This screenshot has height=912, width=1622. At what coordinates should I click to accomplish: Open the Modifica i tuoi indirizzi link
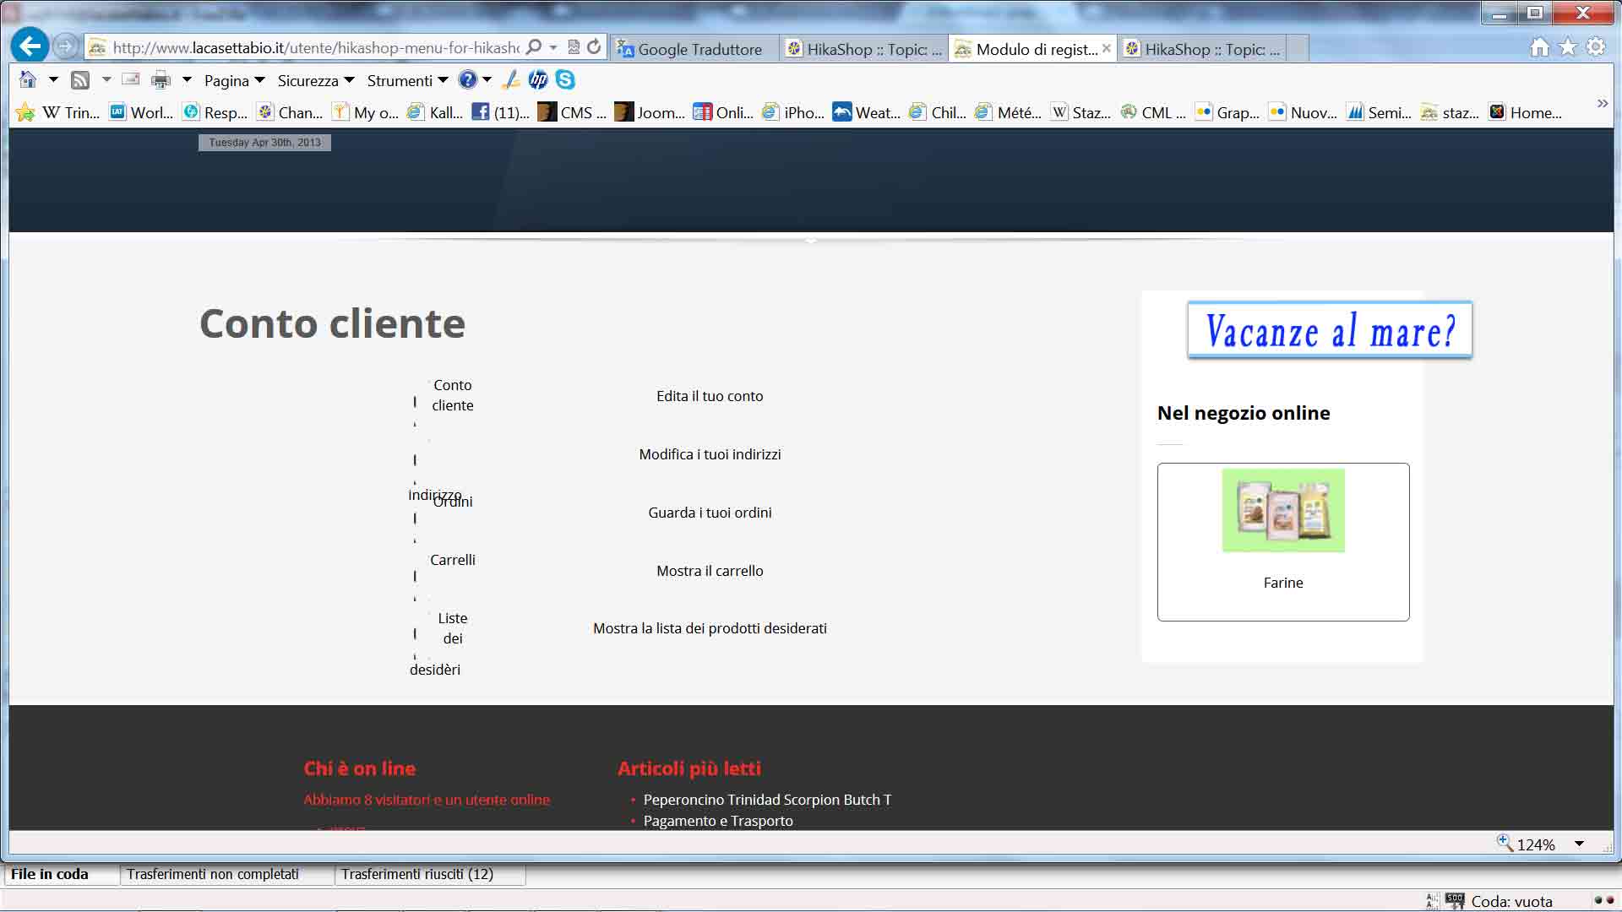[710, 454]
